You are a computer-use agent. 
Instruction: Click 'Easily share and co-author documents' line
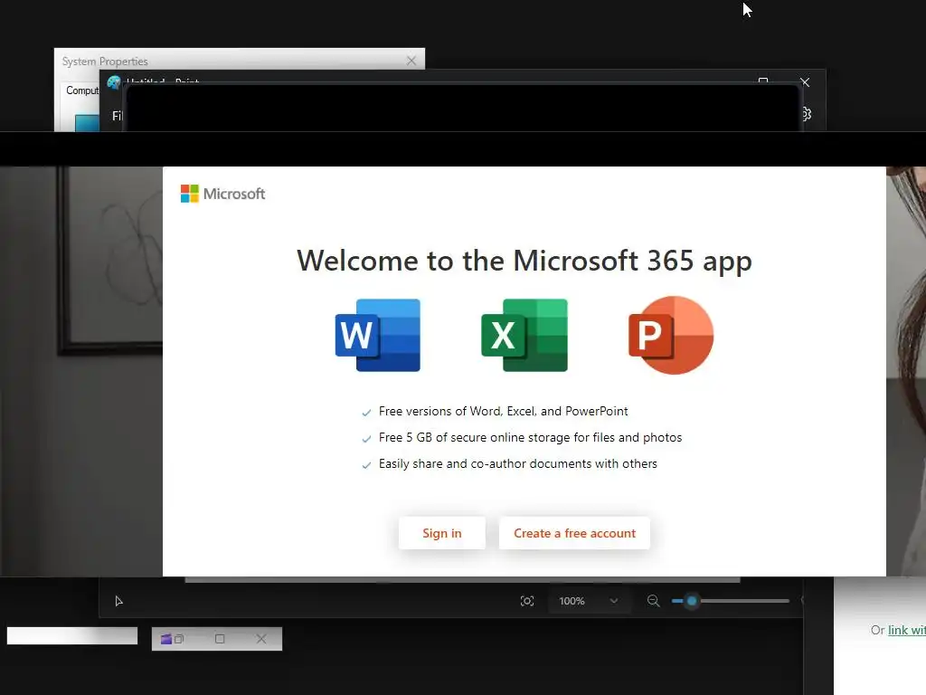pos(518,464)
